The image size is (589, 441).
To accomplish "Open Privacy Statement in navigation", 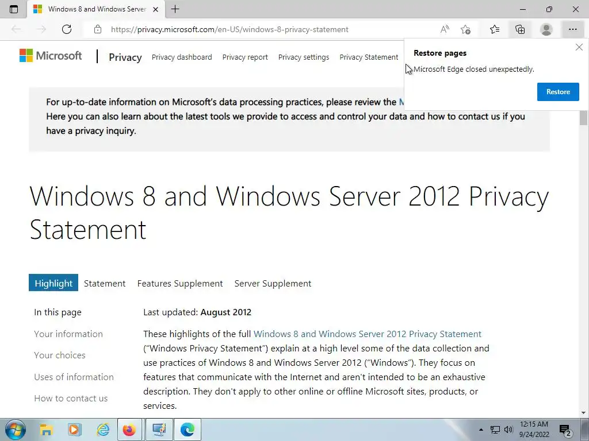I will [369, 57].
